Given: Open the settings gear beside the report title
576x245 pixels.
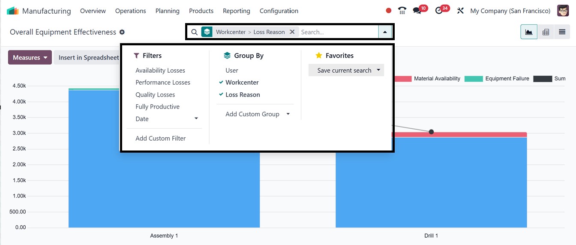Looking at the screenshot, I should coord(122,32).
